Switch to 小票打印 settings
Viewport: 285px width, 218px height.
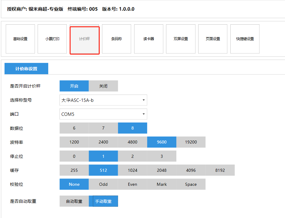pyautogui.click(x=52, y=39)
